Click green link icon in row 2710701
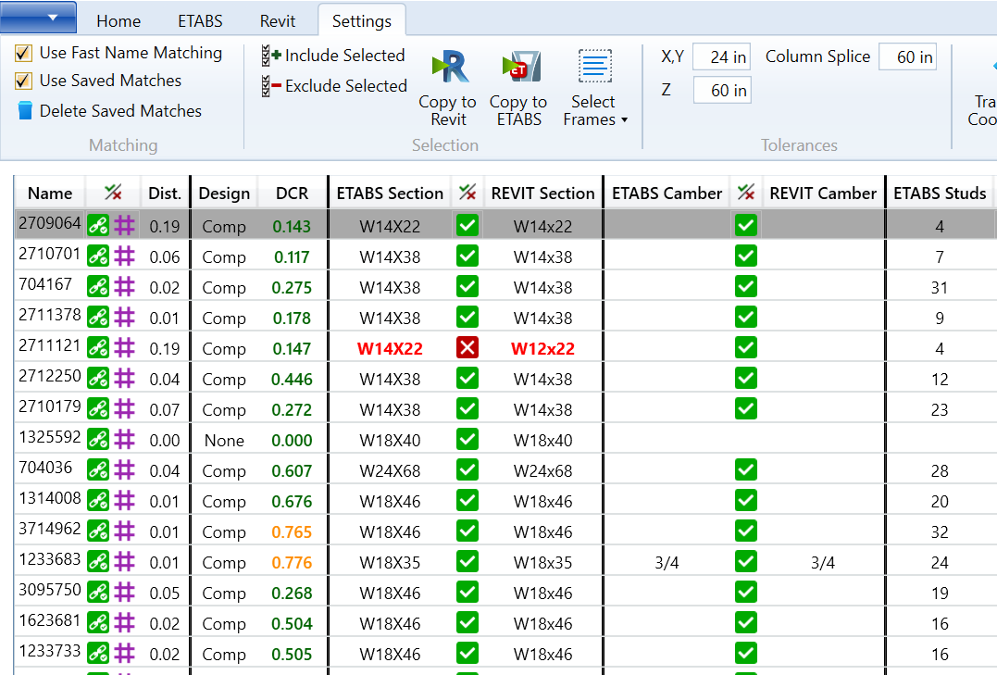The width and height of the screenshot is (997, 675). (98, 256)
